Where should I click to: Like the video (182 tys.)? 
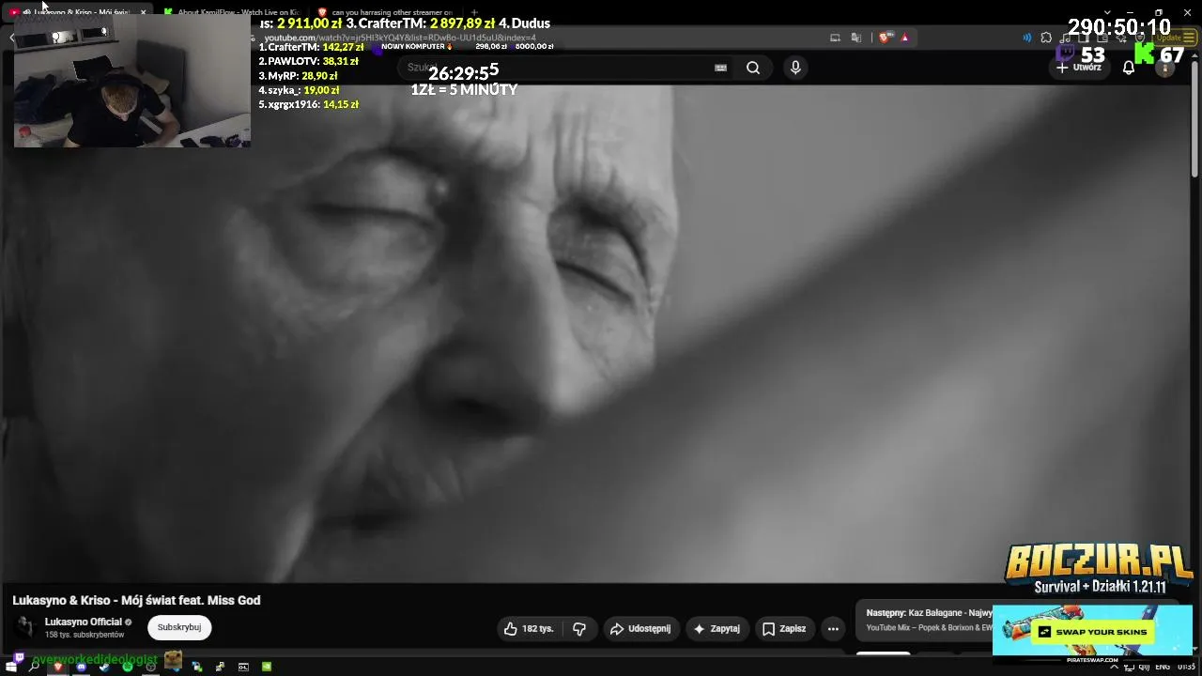tap(529, 628)
